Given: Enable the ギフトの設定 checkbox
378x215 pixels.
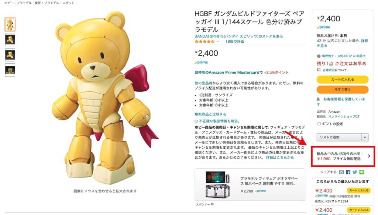Looking at the screenshot, I should pos(319,124).
